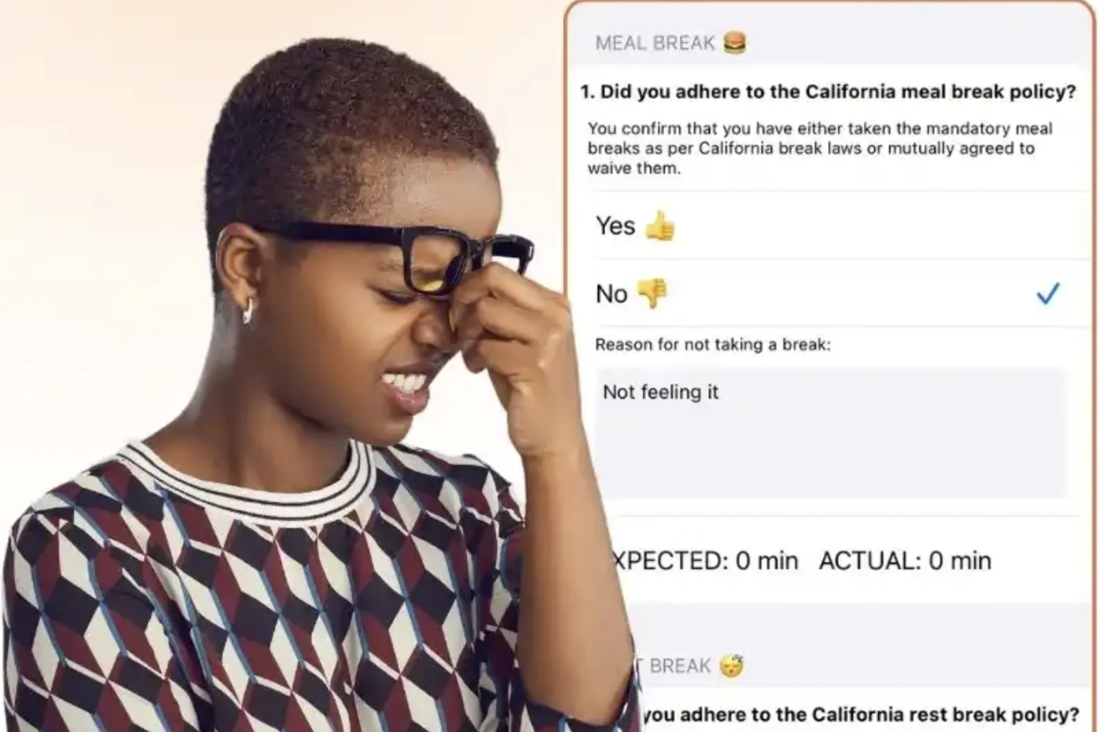The height and width of the screenshot is (732, 1099).
Task: Click into the 'Not feeling it' reason field
Action: [x=830, y=433]
